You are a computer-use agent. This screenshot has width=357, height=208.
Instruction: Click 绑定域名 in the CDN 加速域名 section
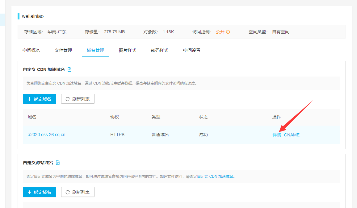40,99
